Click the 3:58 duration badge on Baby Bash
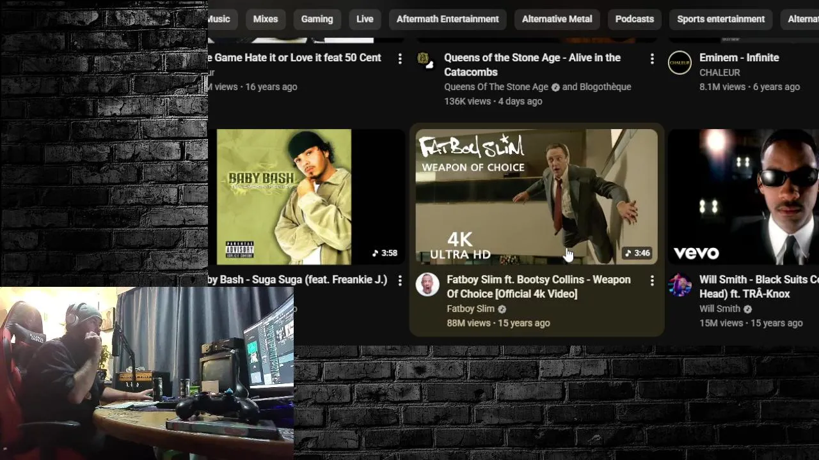This screenshot has width=819, height=460. [385, 253]
